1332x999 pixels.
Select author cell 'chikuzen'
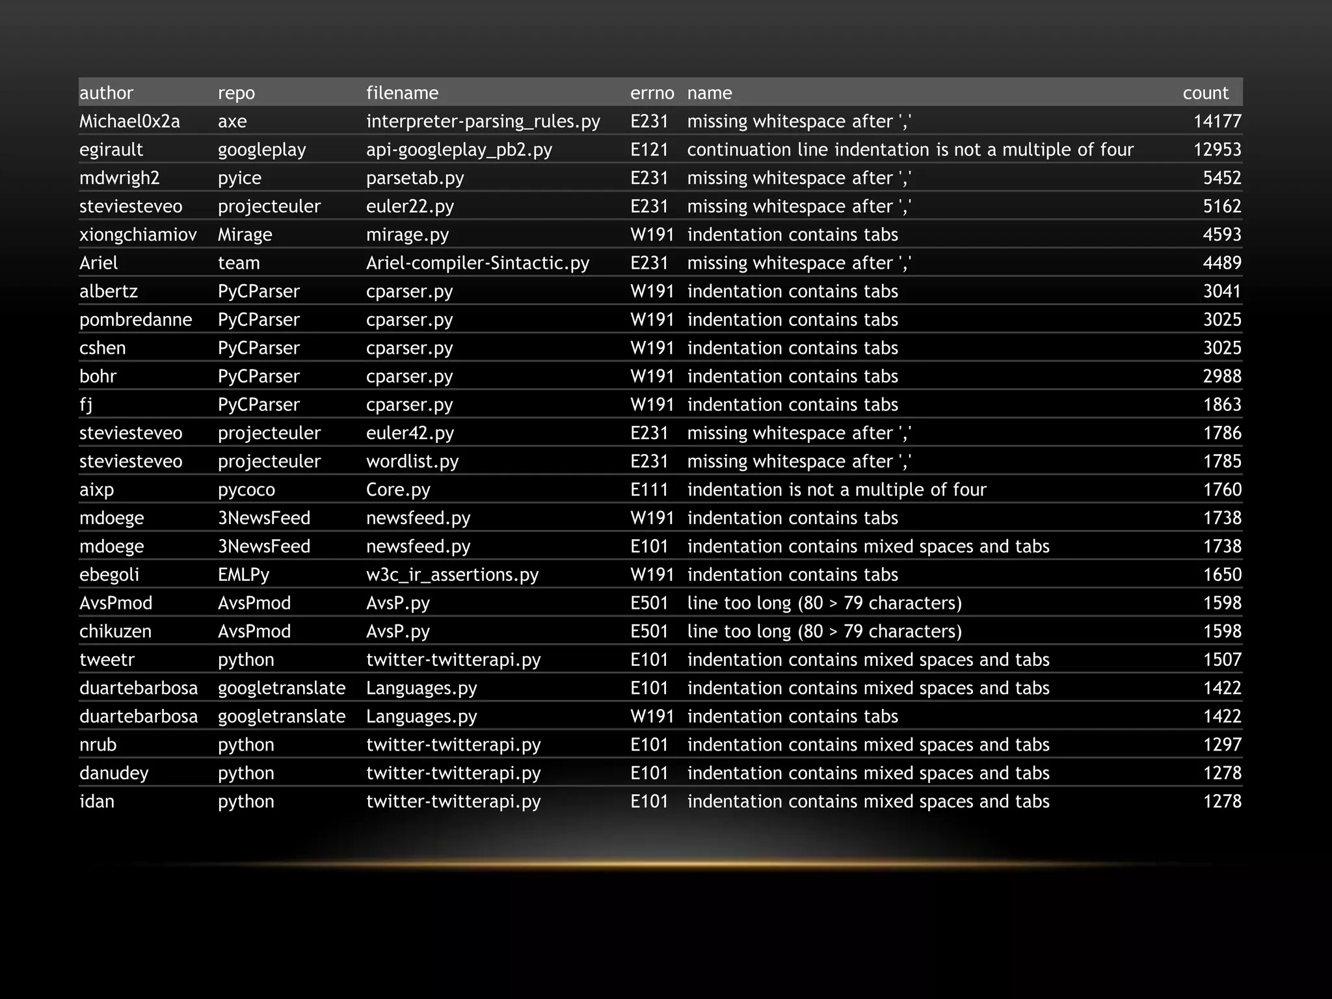(x=115, y=632)
